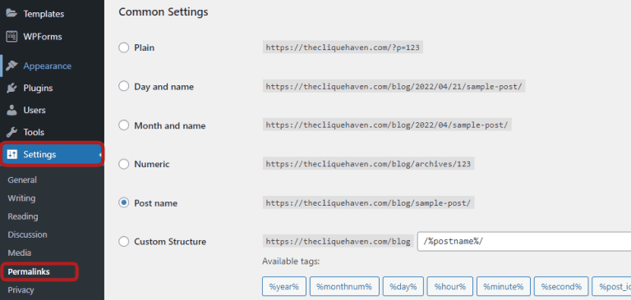Insert the %year% tag
This screenshot has width=631, height=300.
(284, 286)
